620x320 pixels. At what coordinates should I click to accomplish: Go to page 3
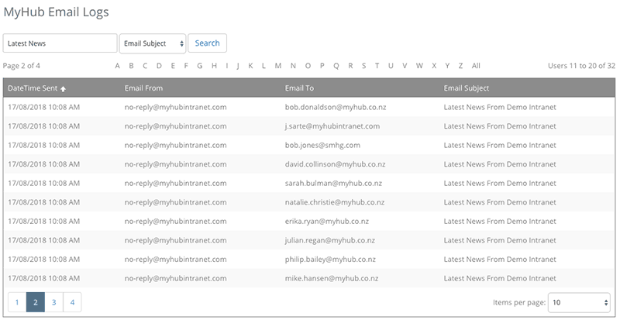pos(53,302)
